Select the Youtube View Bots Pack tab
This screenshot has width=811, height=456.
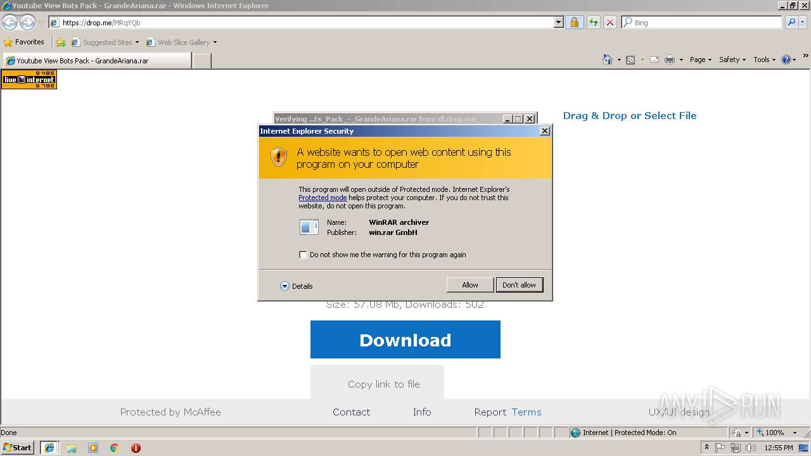point(96,61)
